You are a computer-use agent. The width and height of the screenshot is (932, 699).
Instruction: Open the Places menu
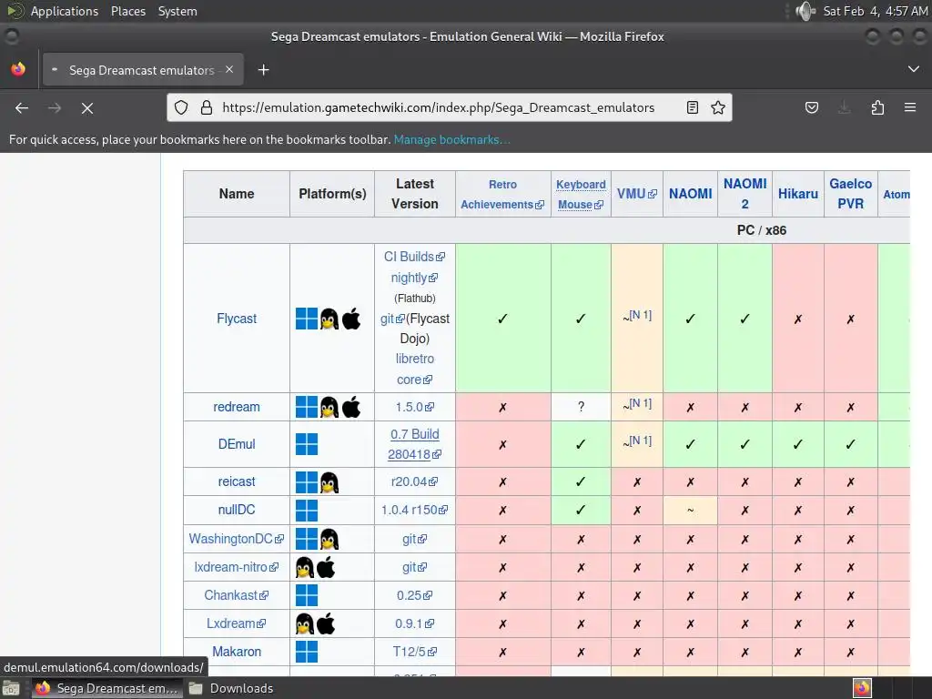[127, 11]
